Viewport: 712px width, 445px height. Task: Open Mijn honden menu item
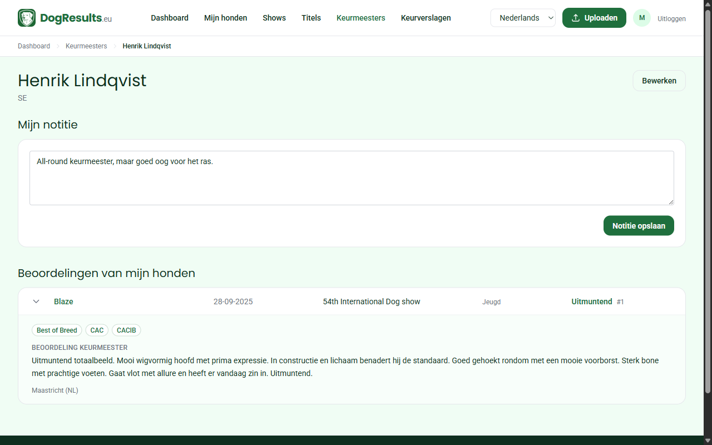click(225, 18)
